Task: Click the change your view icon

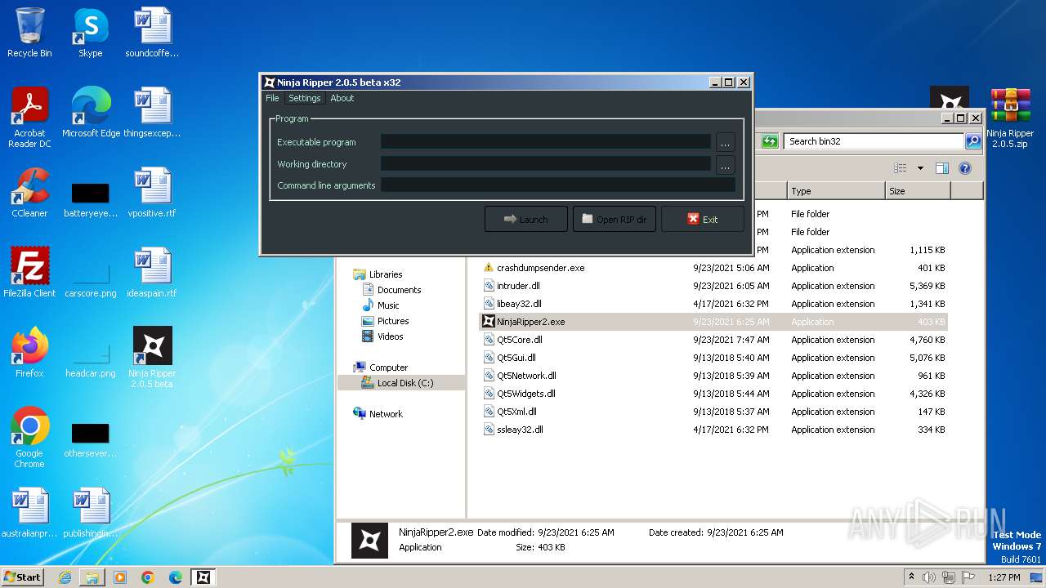Action: click(901, 168)
